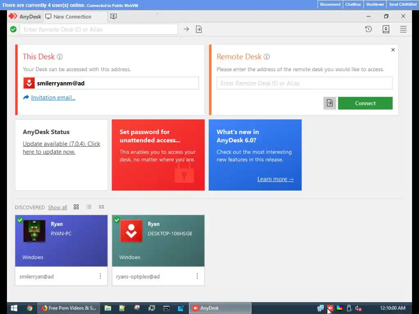Open ChatBox in the WebVM bar

click(x=353, y=4)
